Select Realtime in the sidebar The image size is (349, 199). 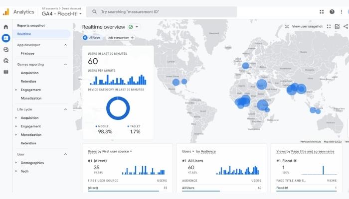(41, 34)
